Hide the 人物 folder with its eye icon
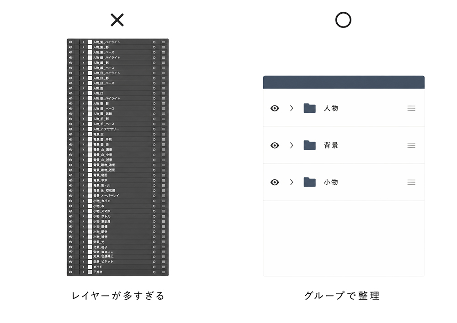This screenshot has width=457, height=323. click(x=275, y=108)
